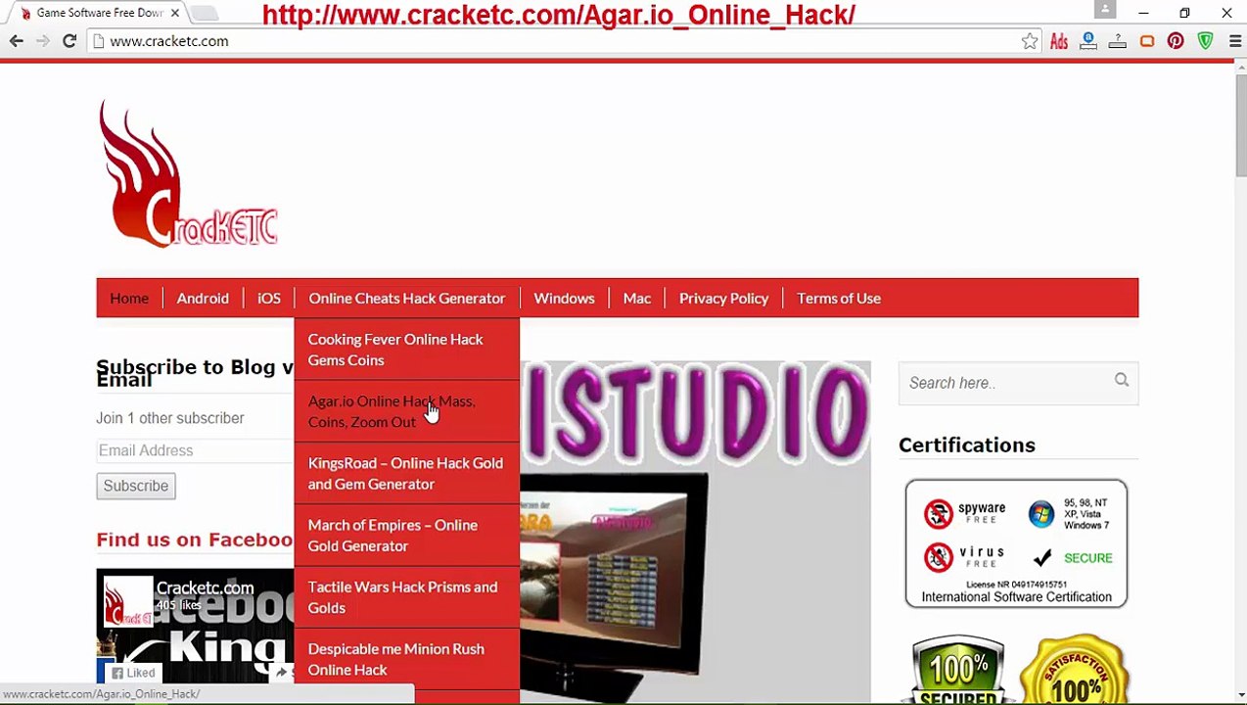The width and height of the screenshot is (1247, 705).
Task: Open the Home menu item
Action: 129,298
